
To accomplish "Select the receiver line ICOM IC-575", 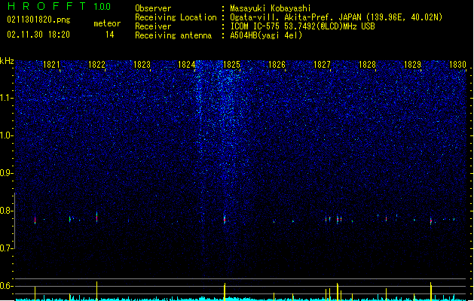I will pyautogui.click(x=303, y=26).
